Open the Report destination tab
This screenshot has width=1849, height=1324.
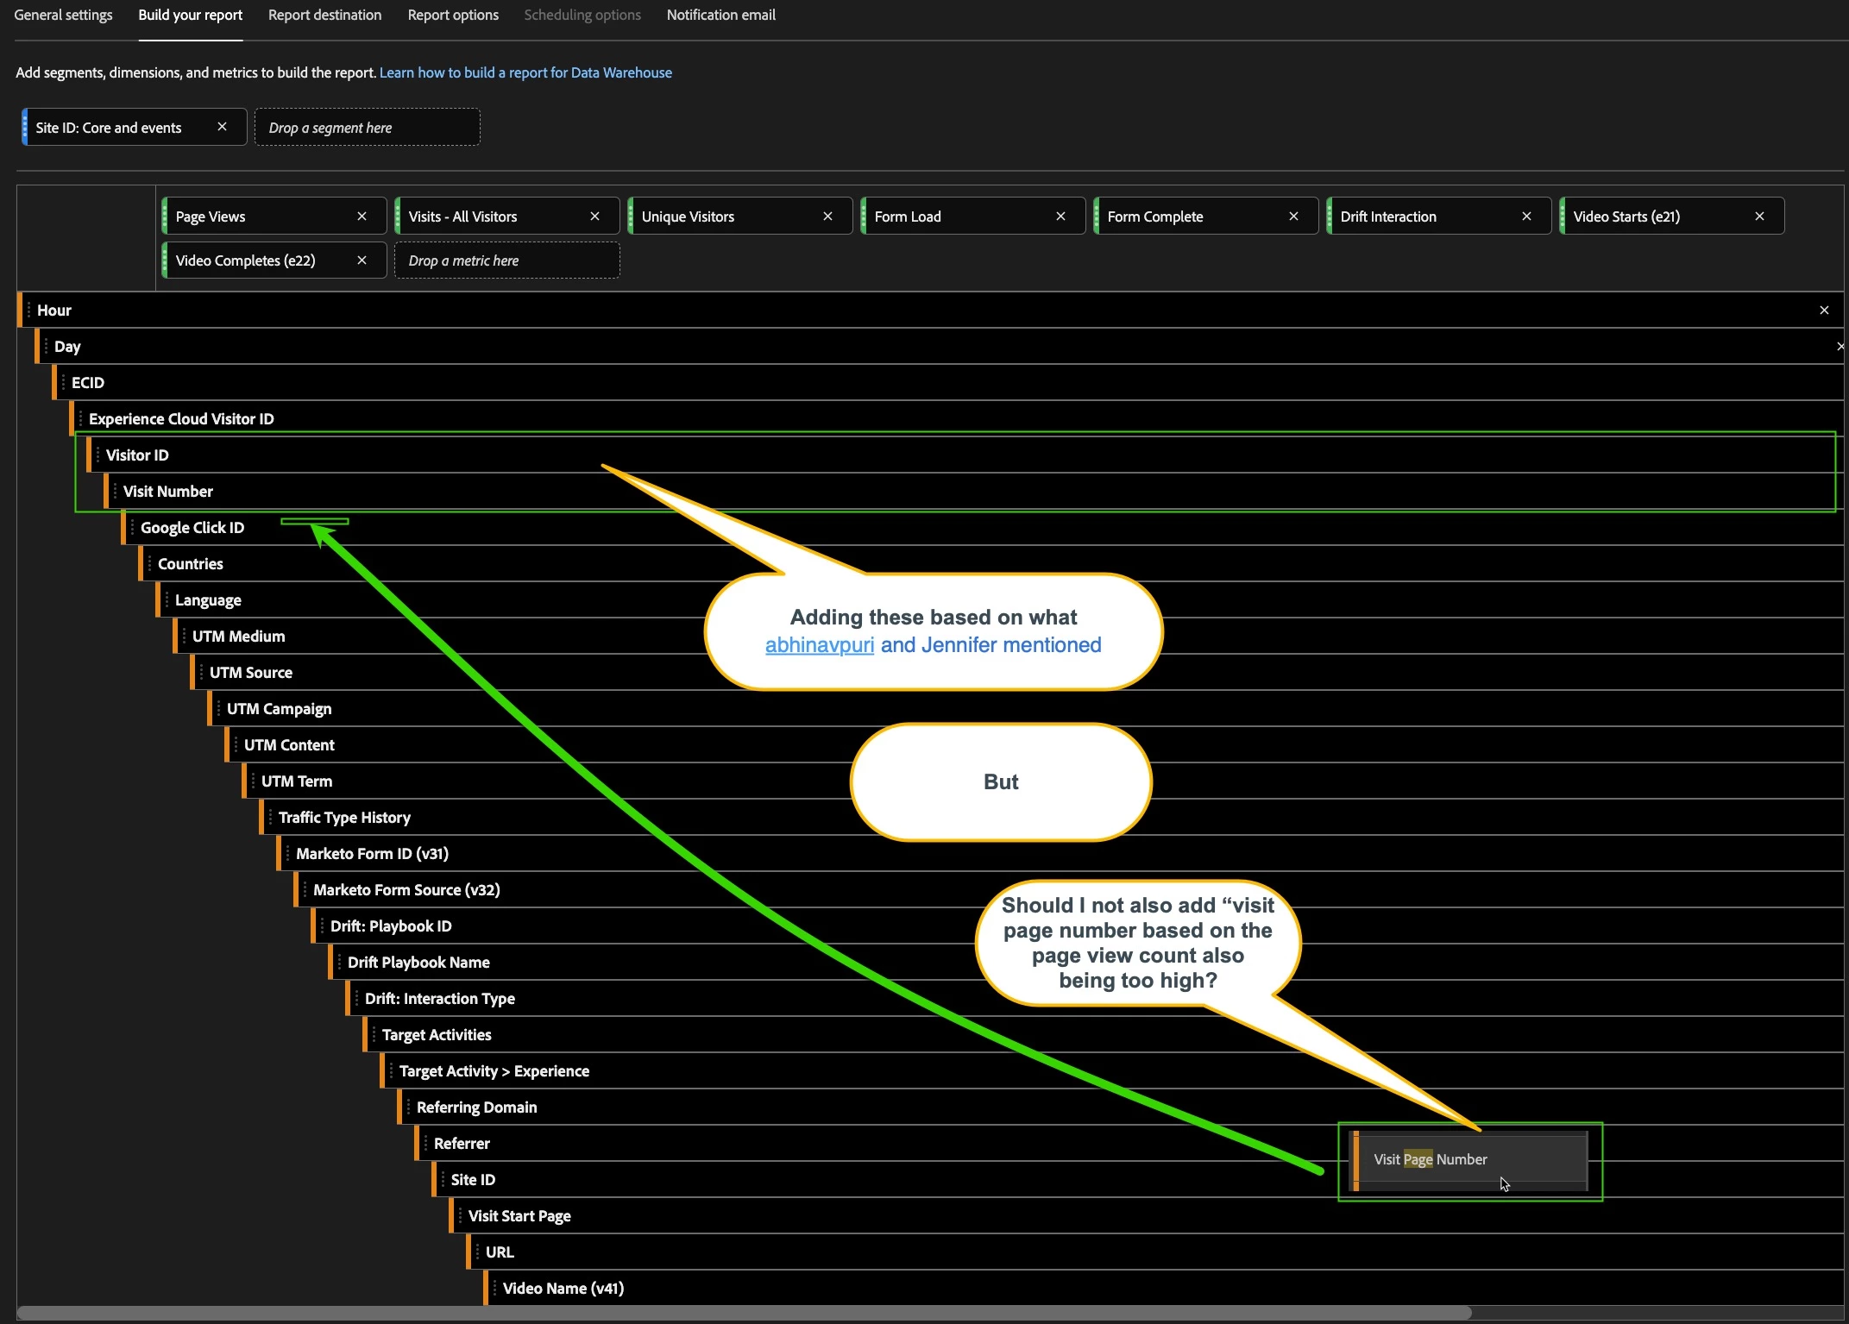pos(324,15)
